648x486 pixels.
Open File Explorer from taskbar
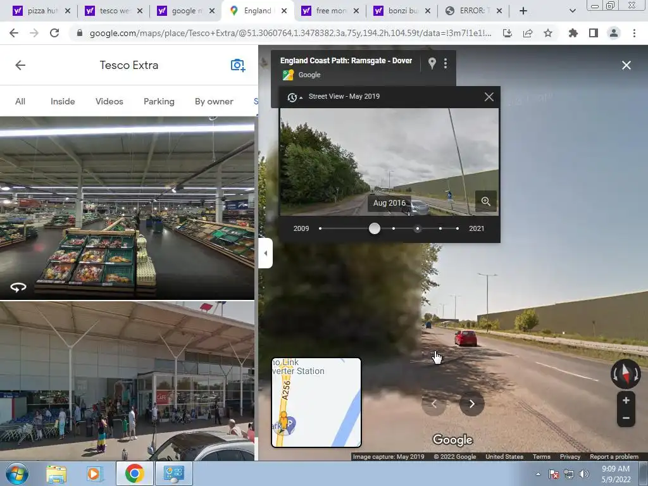[56, 473]
